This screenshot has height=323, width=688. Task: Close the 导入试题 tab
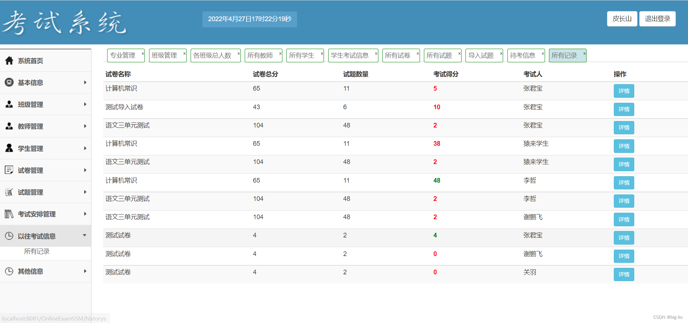(501, 53)
